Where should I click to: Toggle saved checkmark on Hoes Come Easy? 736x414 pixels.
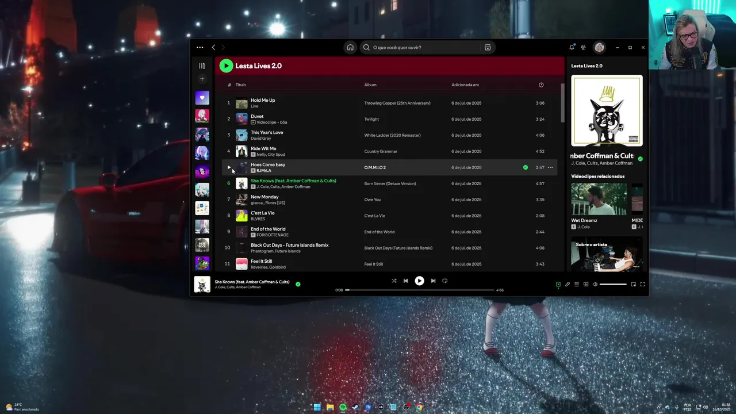tap(526, 167)
